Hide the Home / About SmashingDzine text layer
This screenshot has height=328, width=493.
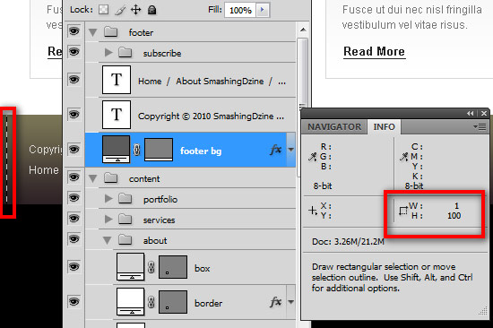(74, 79)
